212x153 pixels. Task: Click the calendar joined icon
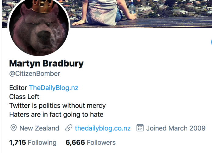point(140,128)
